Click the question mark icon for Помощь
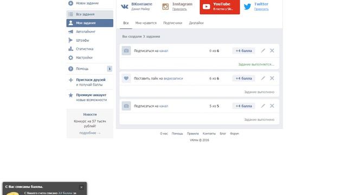This screenshot has width=347, height=195. (70, 69)
